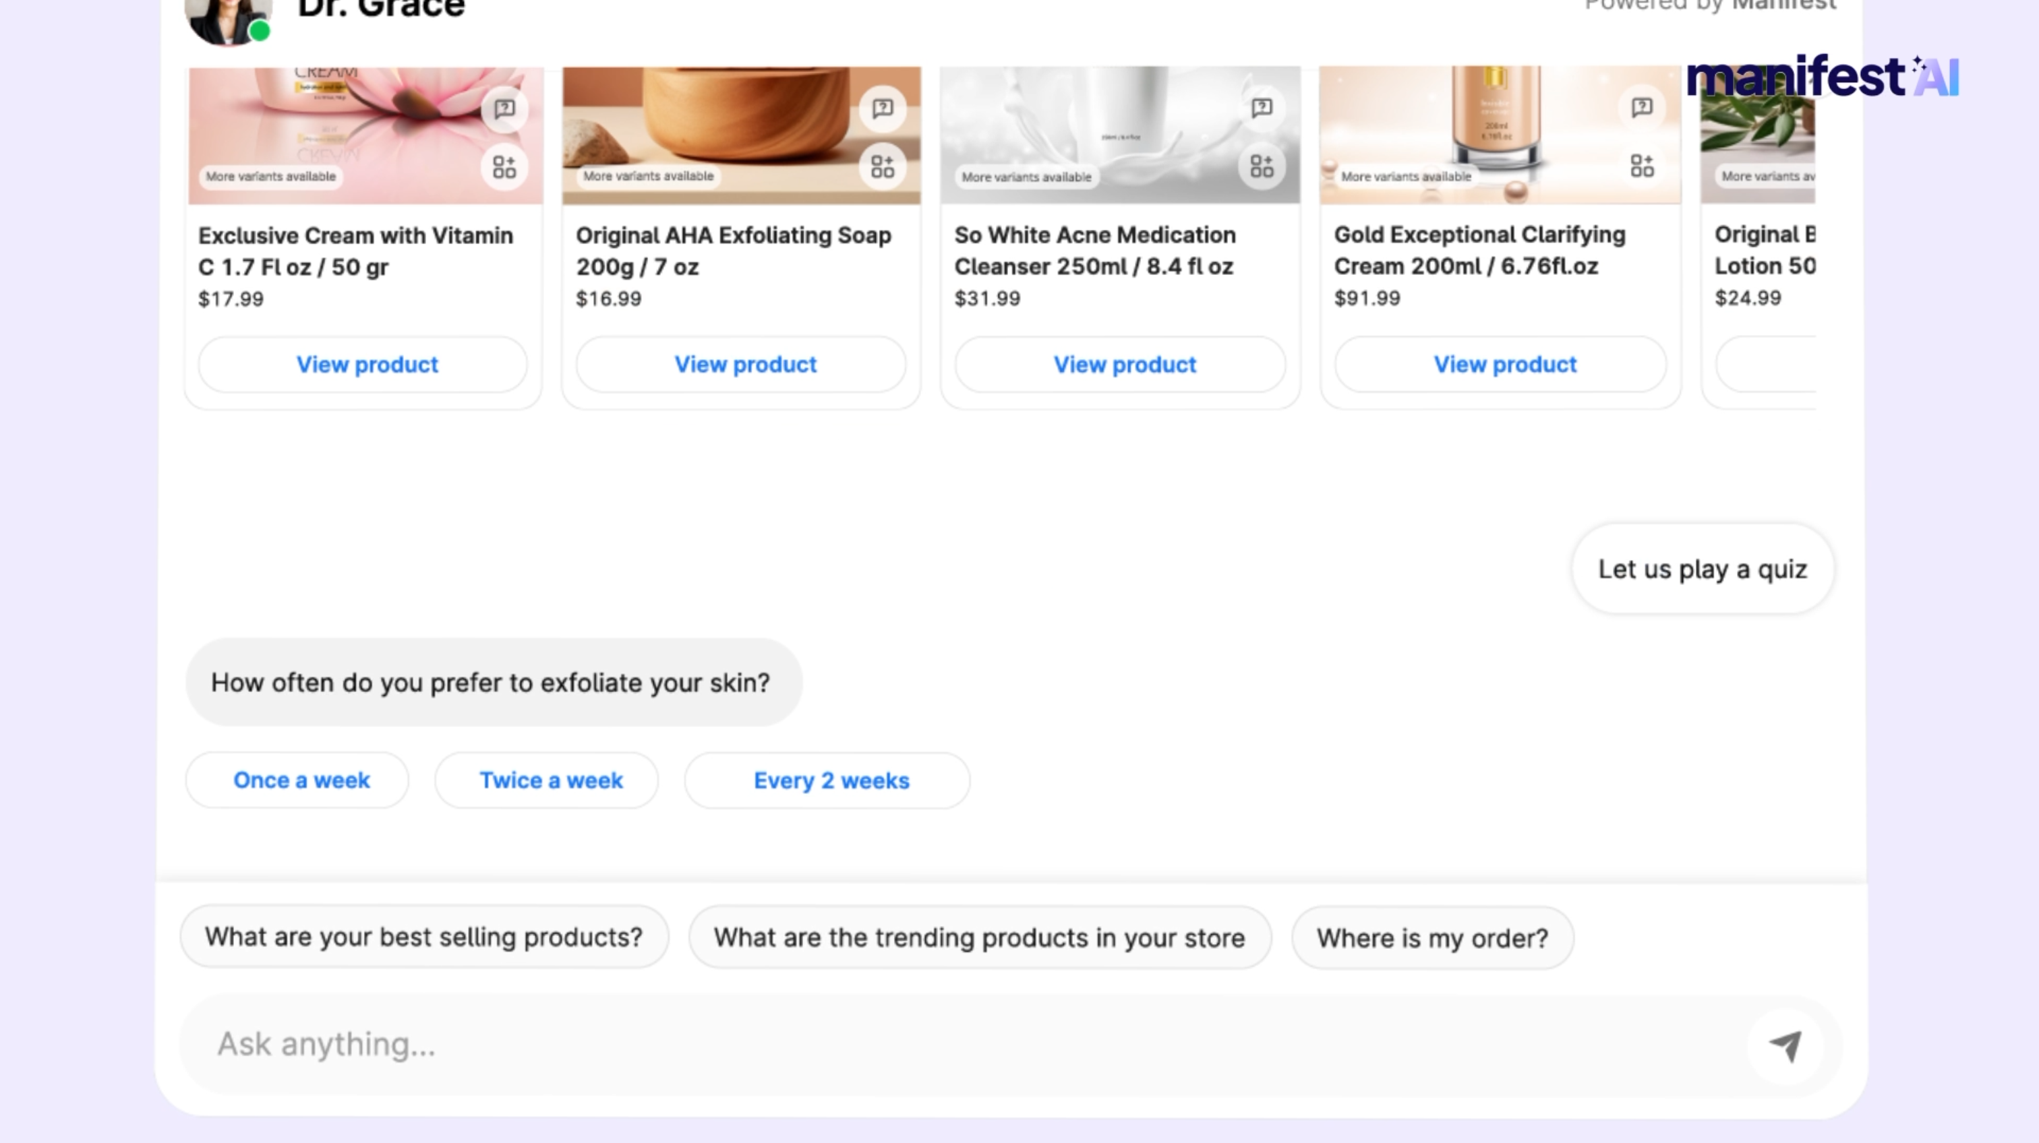The height and width of the screenshot is (1143, 2039).
Task: Click the Where is my order suggestion
Action: pyautogui.click(x=1432, y=938)
